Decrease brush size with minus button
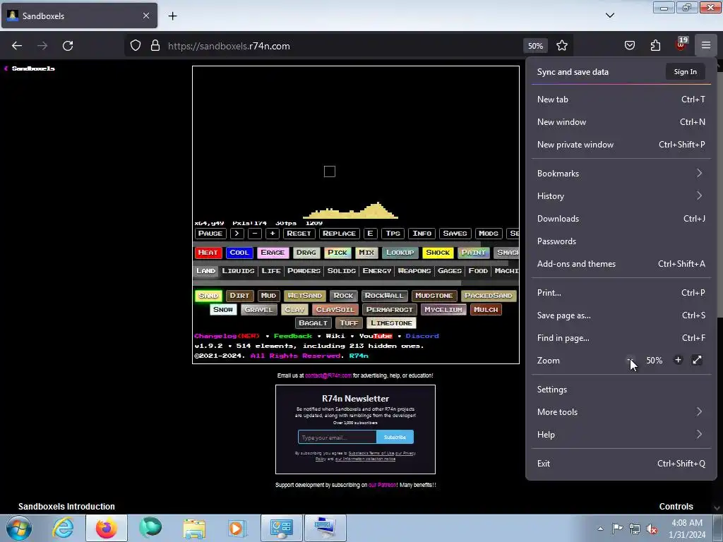 point(254,233)
